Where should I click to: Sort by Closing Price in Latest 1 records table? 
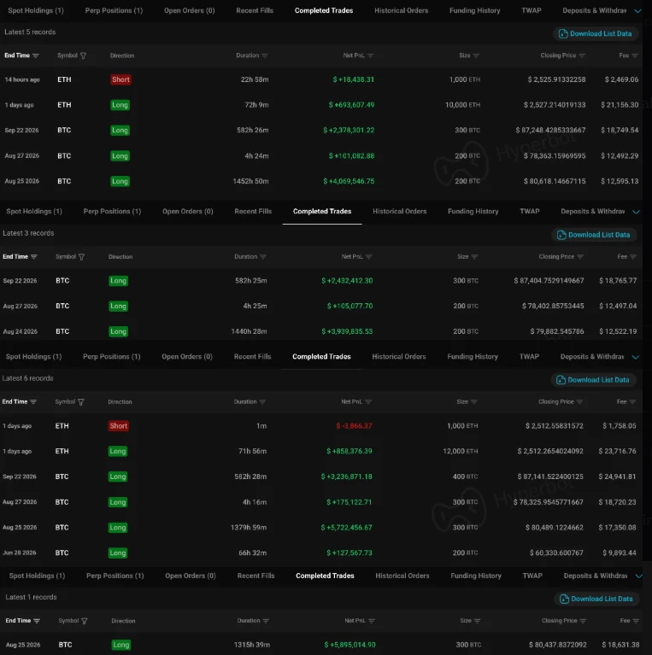coord(583,621)
